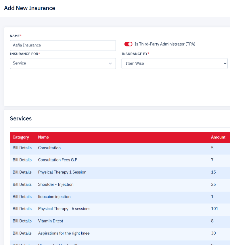Click Physical Therapy - 6 sessions entry
Image resolution: width=230 pixels, height=245 pixels.
[64, 209]
